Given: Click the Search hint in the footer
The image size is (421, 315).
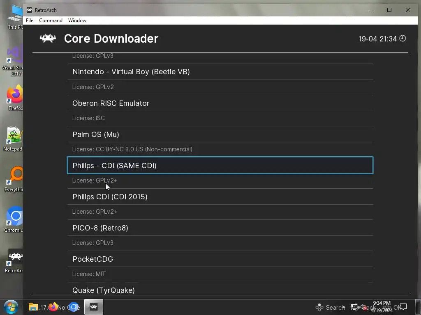Looking at the screenshot, I should click(x=330, y=308).
